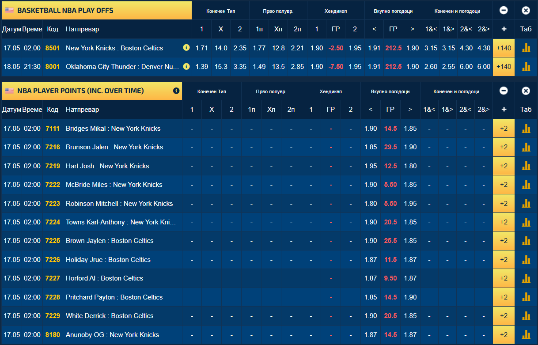Expand +2 more markets for Brunson Jalen
The height and width of the screenshot is (345, 538).
tap(504, 147)
